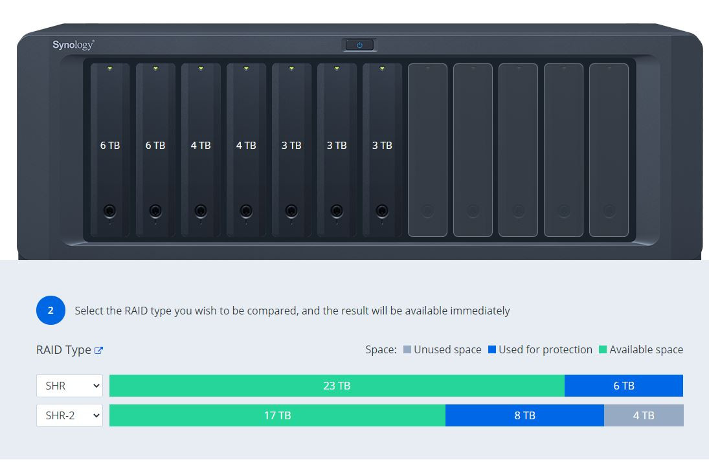This screenshot has height=462, width=709.
Task: Open the external link icon beside RAID Type
Action: (98, 350)
